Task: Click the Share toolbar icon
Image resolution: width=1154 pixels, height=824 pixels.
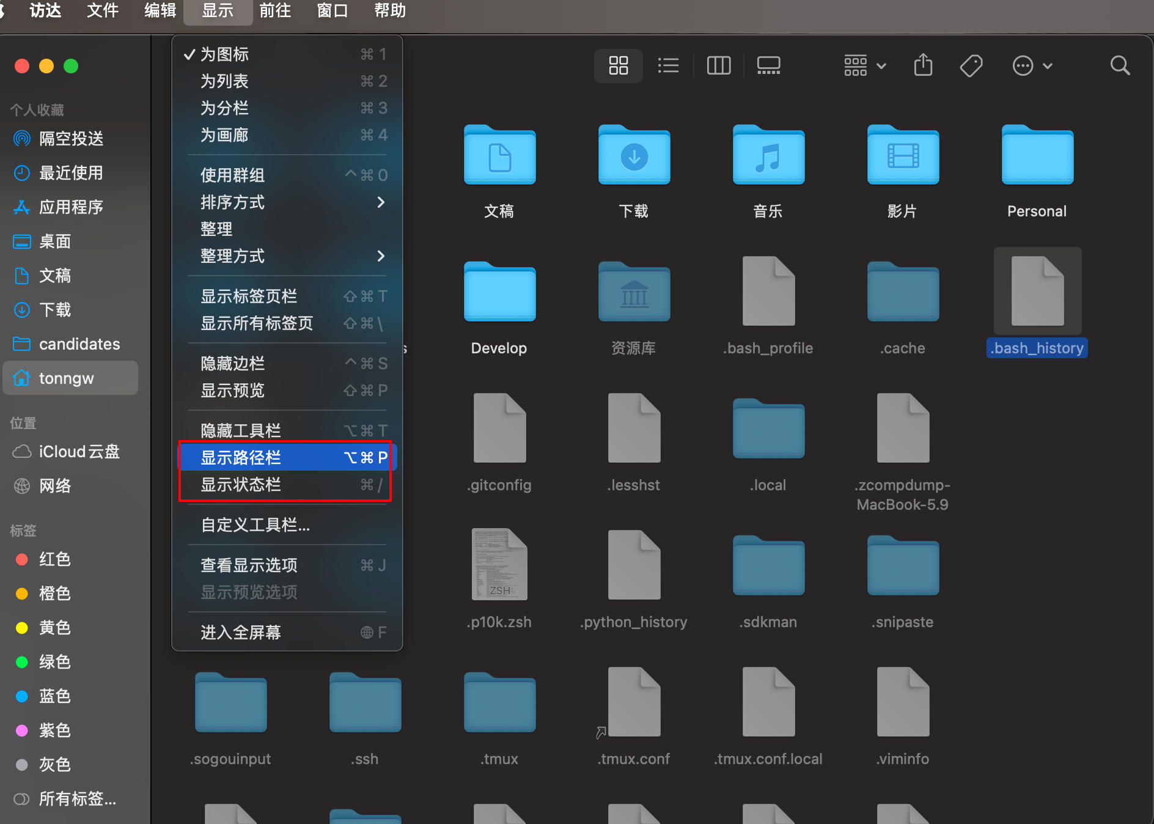Action: [x=923, y=65]
